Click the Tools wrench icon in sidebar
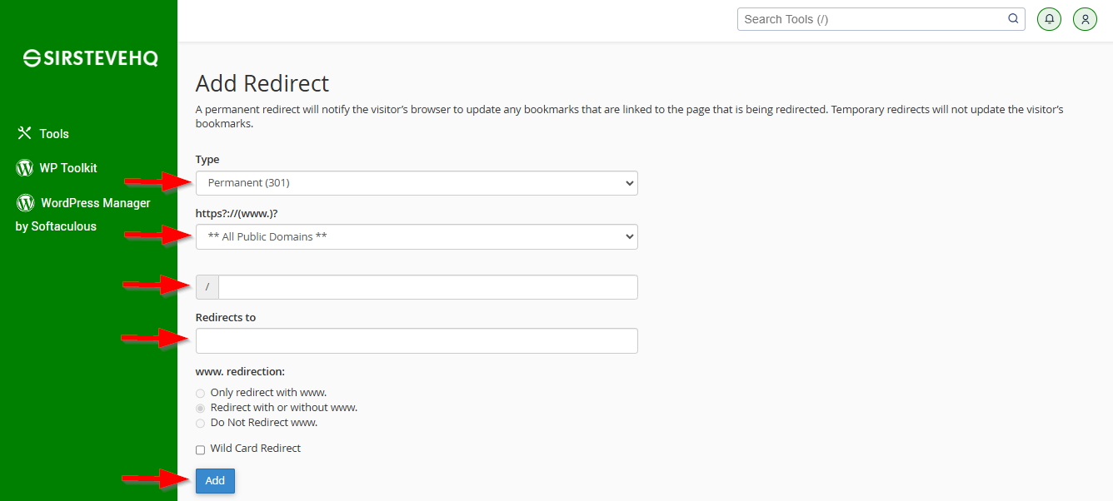1113x501 pixels. tap(24, 133)
